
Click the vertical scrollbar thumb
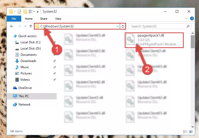click(x=193, y=42)
